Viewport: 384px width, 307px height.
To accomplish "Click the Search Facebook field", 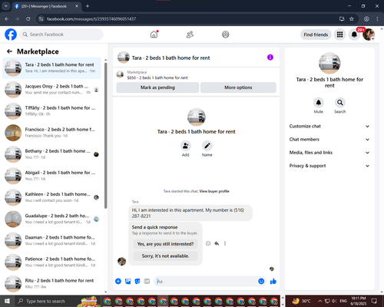I will (x=61, y=35).
